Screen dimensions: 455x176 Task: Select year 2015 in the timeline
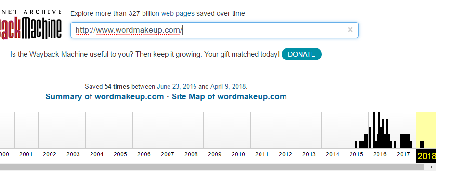click(x=356, y=154)
